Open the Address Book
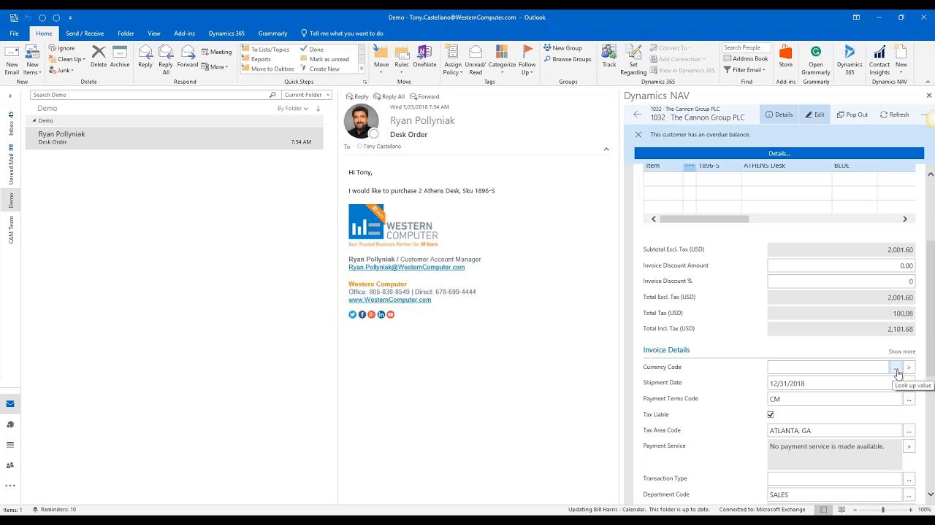 (x=745, y=58)
